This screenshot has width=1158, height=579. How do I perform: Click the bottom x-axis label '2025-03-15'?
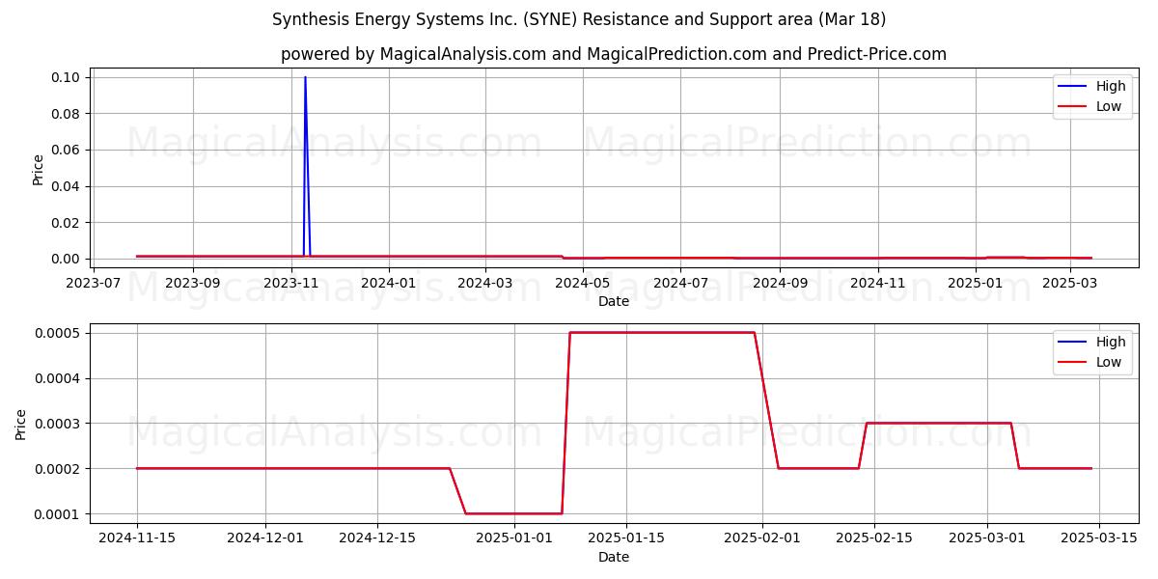tap(1098, 538)
